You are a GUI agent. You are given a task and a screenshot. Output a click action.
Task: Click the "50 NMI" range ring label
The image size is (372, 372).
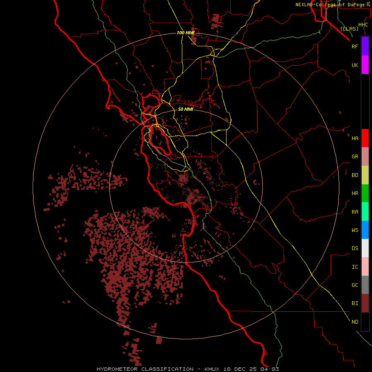click(186, 109)
